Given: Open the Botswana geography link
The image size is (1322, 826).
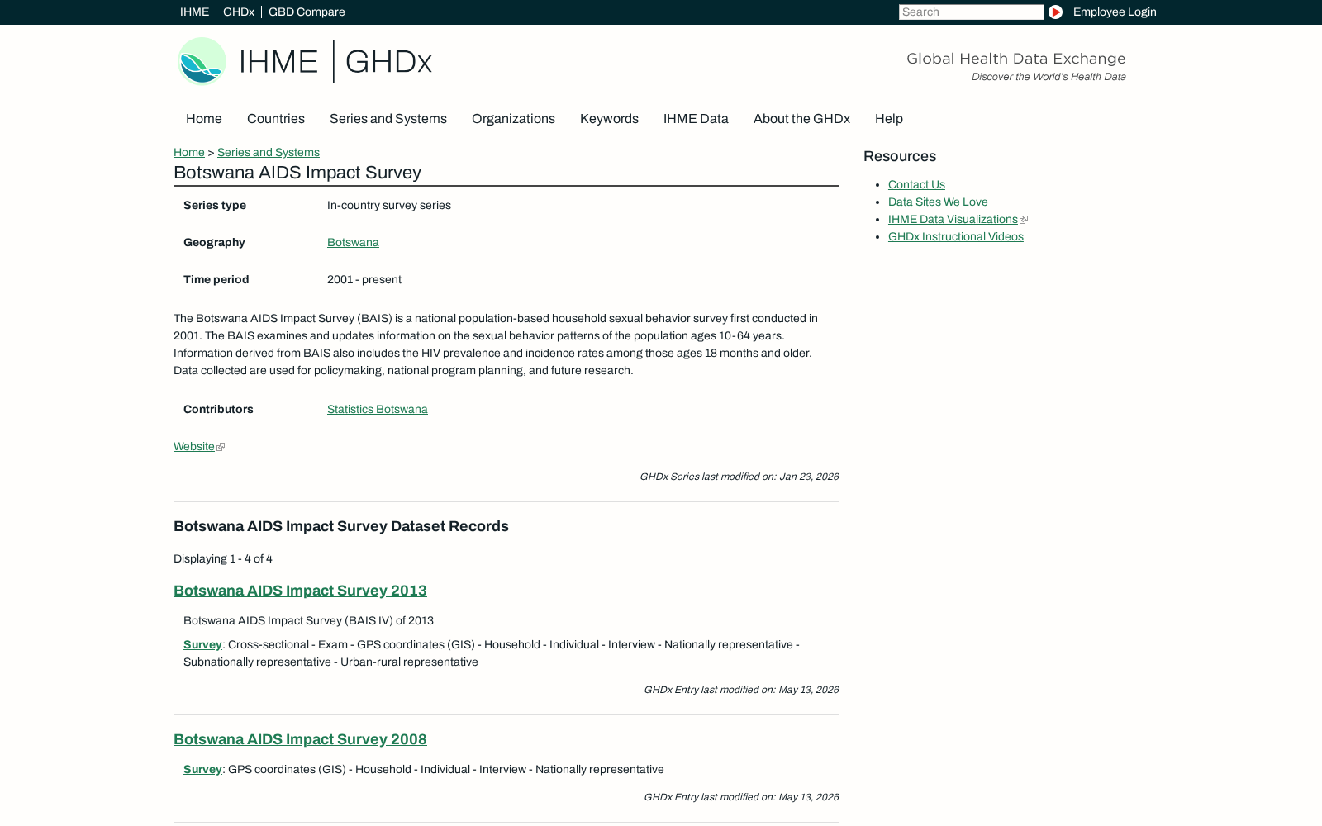Looking at the screenshot, I should (x=353, y=242).
